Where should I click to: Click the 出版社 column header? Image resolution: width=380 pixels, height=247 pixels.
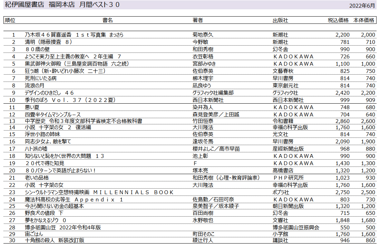280,20
